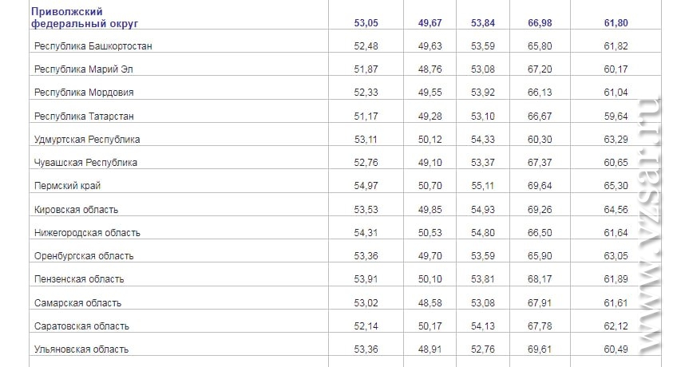This screenshot has width=673, height=367.
Task: Select the Самарская область row name
Action: coord(78,303)
